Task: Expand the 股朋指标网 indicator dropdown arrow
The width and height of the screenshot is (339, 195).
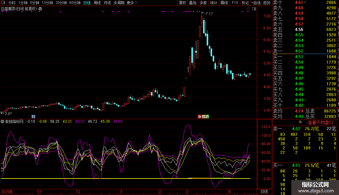Action: pyautogui.click(x=3, y=121)
